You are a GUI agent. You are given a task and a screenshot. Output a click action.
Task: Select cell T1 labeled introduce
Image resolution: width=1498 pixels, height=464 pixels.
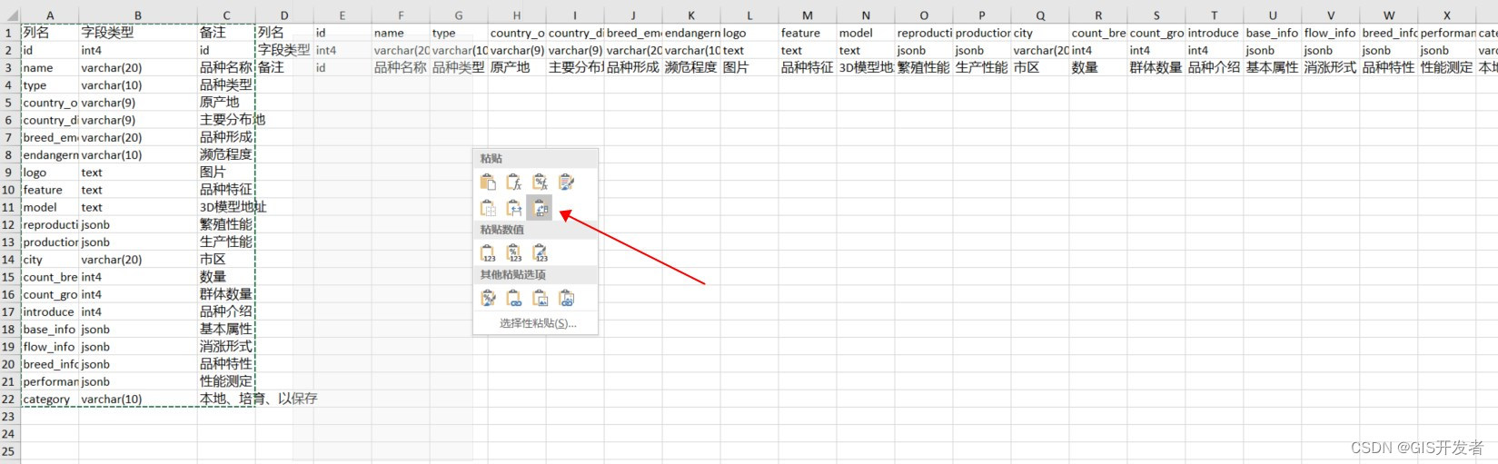click(x=1215, y=33)
